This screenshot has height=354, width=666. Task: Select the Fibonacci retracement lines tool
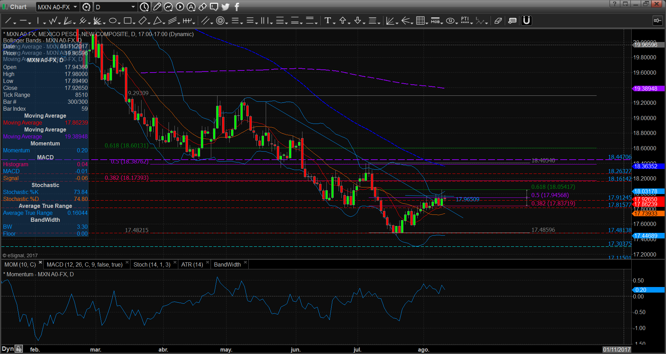click(x=235, y=21)
